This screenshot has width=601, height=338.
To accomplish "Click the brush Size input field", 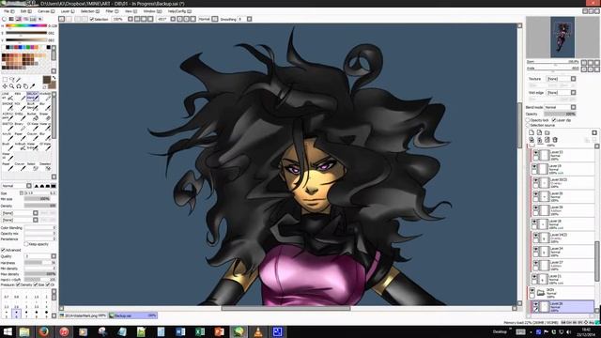I will coord(39,193).
